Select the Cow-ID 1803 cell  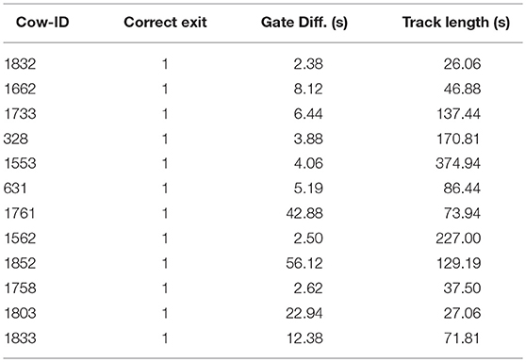[x=20, y=313]
